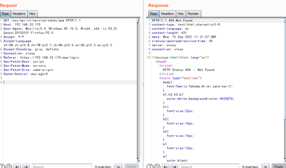Switch to the Response Hex tab
Viewport: 286px width, 168px height.
pyautogui.click(x=181, y=13)
